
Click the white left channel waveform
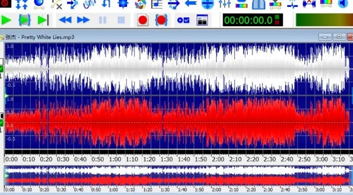[x=177, y=69]
